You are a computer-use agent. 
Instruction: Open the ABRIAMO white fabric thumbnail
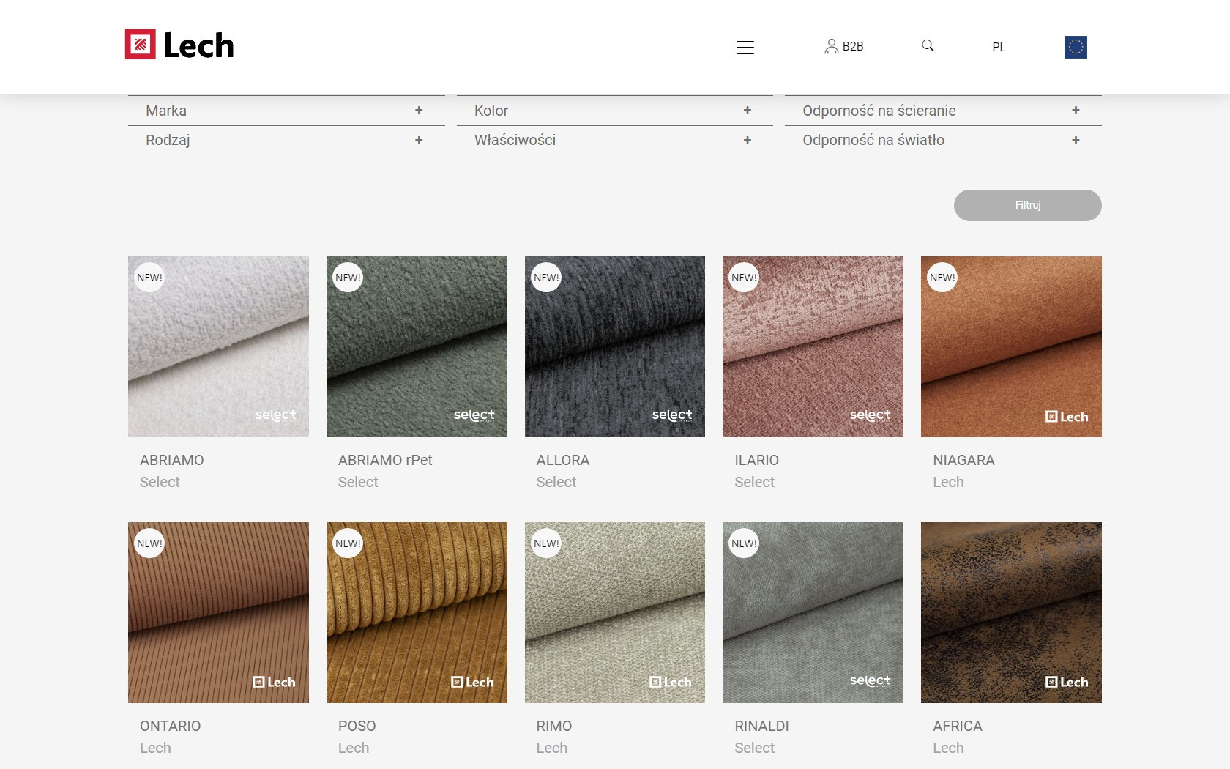click(218, 346)
